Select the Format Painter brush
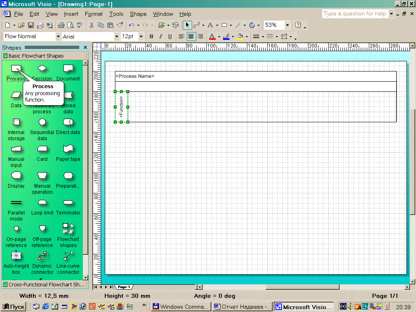416x312 pixels. (120, 25)
